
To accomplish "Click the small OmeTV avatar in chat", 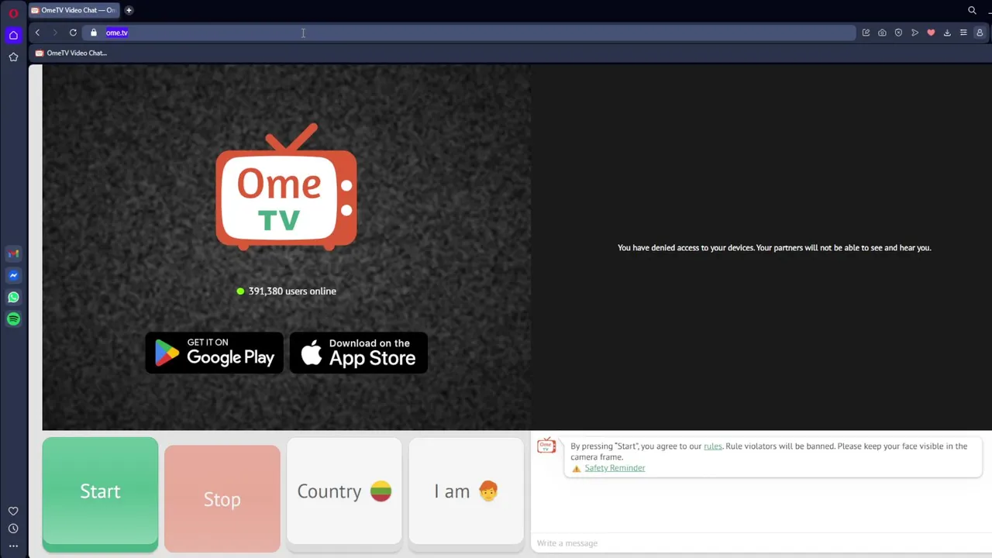I will [546, 446].
